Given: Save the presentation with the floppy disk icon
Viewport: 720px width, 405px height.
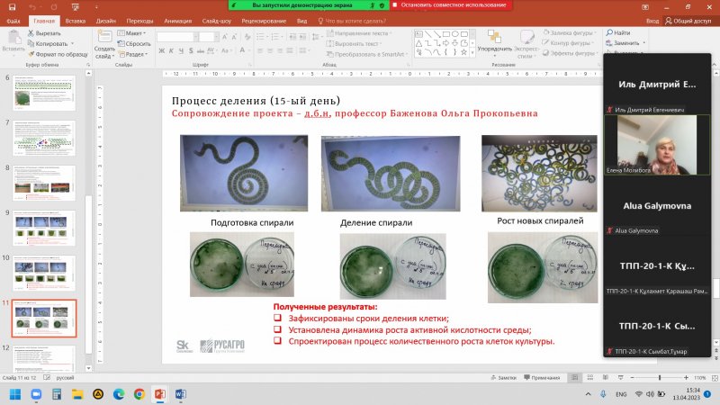Looking at the screenshot, I should pos(13,7).
